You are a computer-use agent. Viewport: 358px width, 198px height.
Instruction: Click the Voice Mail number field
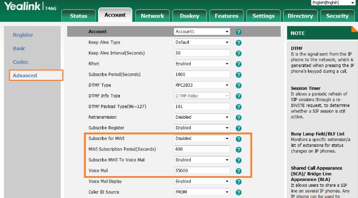(202, 171)
